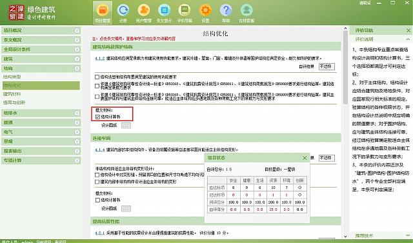Image resolution: width=413 pixels, height=243 pixels.
Task: Open 不达标 dropdown for clause 4.1.4
Action: point(327,158)
